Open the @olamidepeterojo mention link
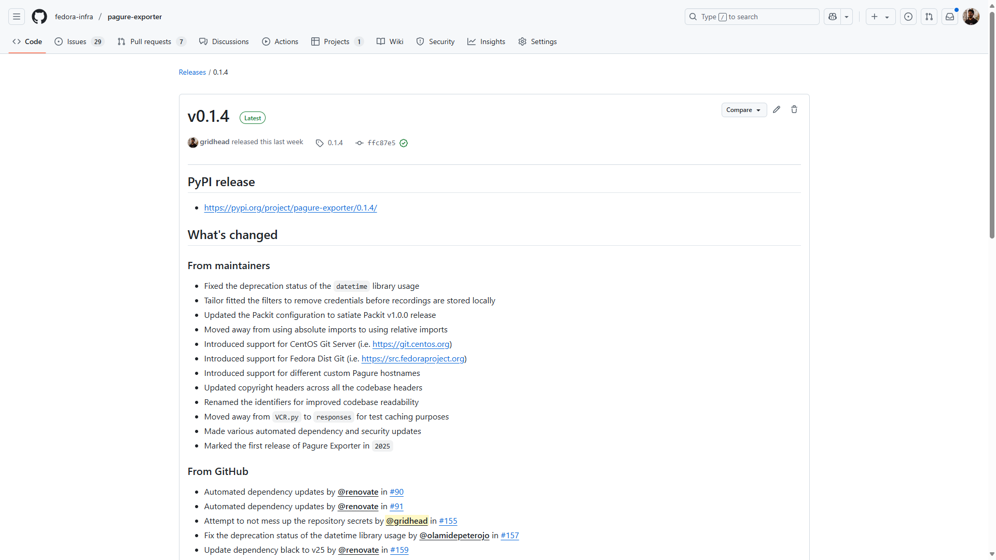Viewport: 996px width, 560px height. (x=454, y=535)
